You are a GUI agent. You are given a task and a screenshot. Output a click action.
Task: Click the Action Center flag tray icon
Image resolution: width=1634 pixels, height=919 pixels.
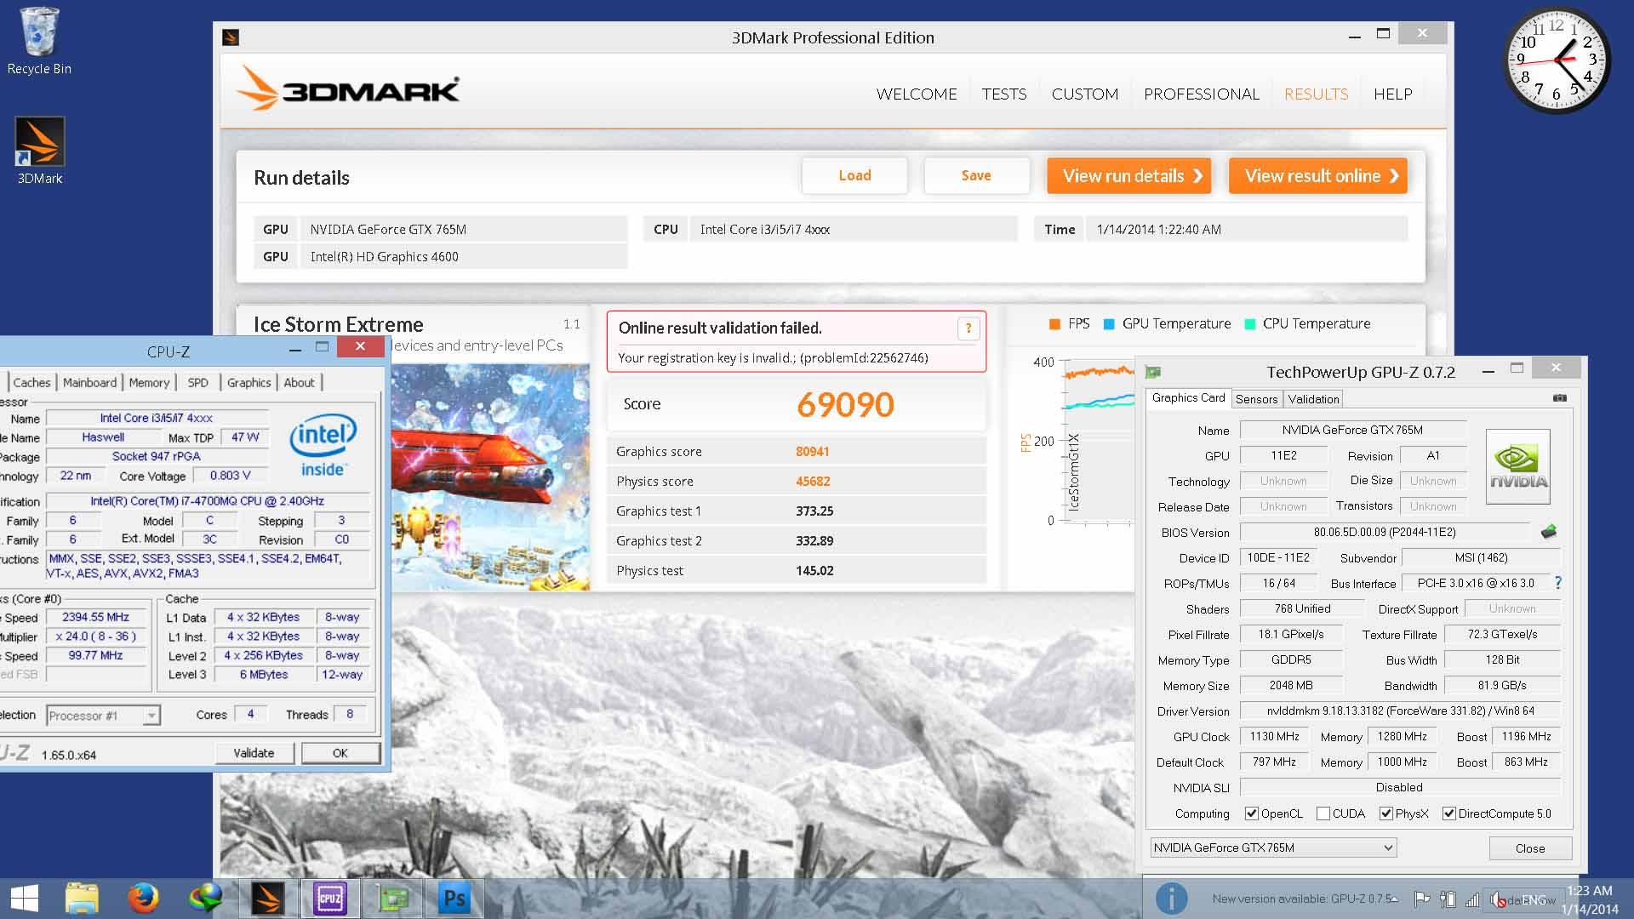tap(1421, 899)
